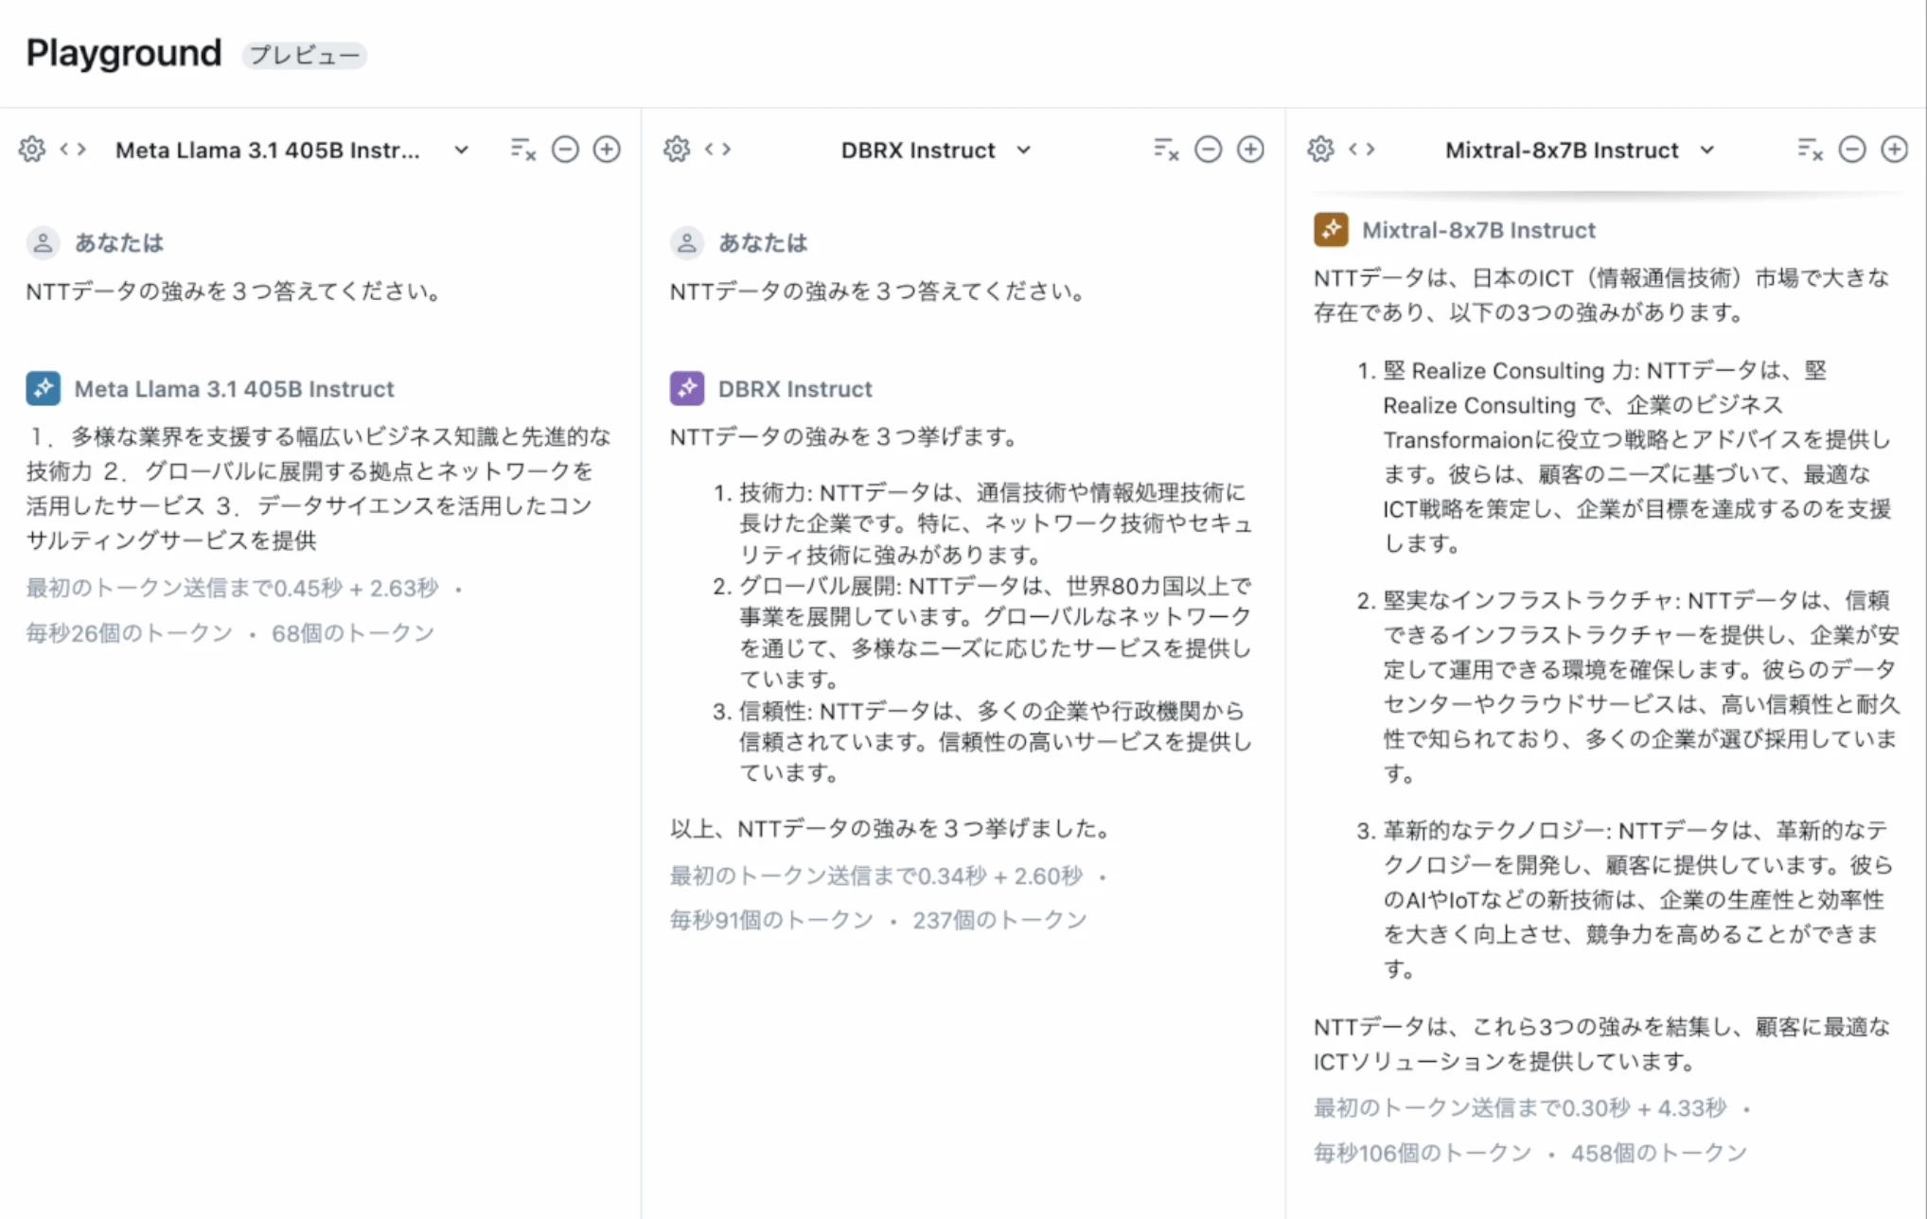Click the プレビュー badge beside Playground

pos(304,55)
